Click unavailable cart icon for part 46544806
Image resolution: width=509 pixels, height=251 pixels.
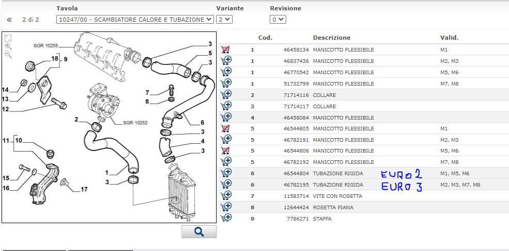tap(225, 151)
